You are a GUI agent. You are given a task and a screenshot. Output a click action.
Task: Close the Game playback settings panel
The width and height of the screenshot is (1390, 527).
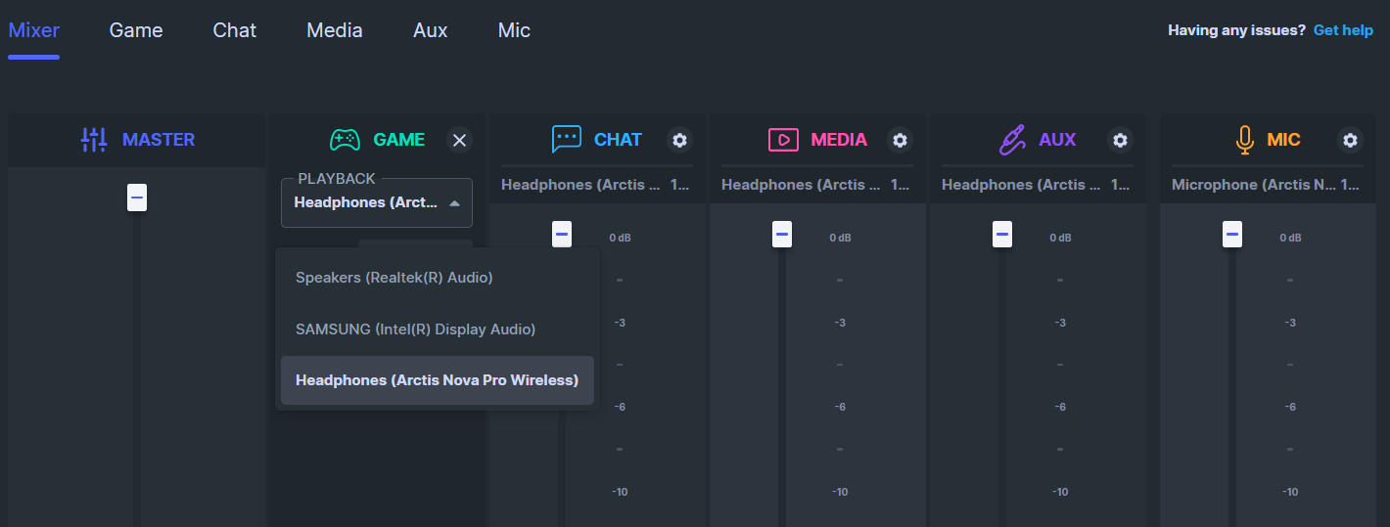[x=459, y=140]
